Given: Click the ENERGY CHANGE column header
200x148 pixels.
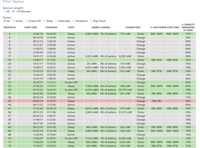Looking at the screenshot, I should 101,27.
